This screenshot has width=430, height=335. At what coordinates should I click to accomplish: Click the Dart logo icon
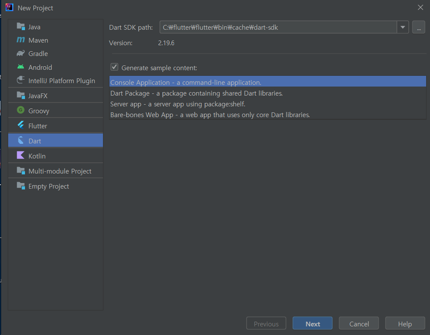[21, 140]
